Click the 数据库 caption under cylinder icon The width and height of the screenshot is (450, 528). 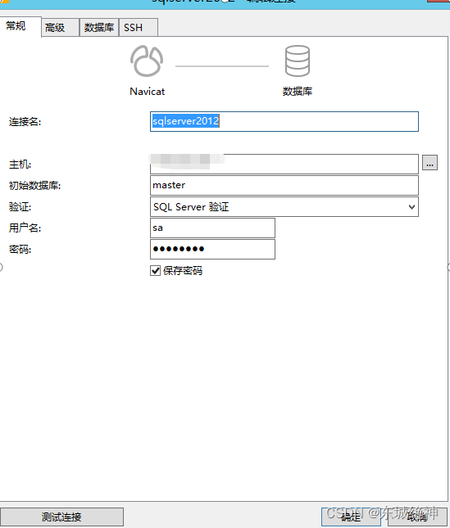298,92
